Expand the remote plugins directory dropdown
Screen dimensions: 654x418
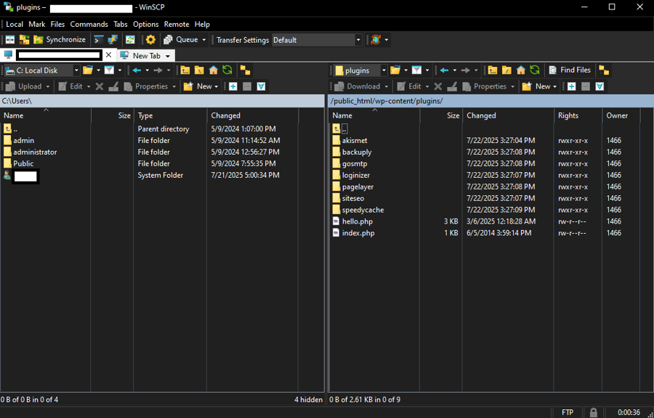384,70
